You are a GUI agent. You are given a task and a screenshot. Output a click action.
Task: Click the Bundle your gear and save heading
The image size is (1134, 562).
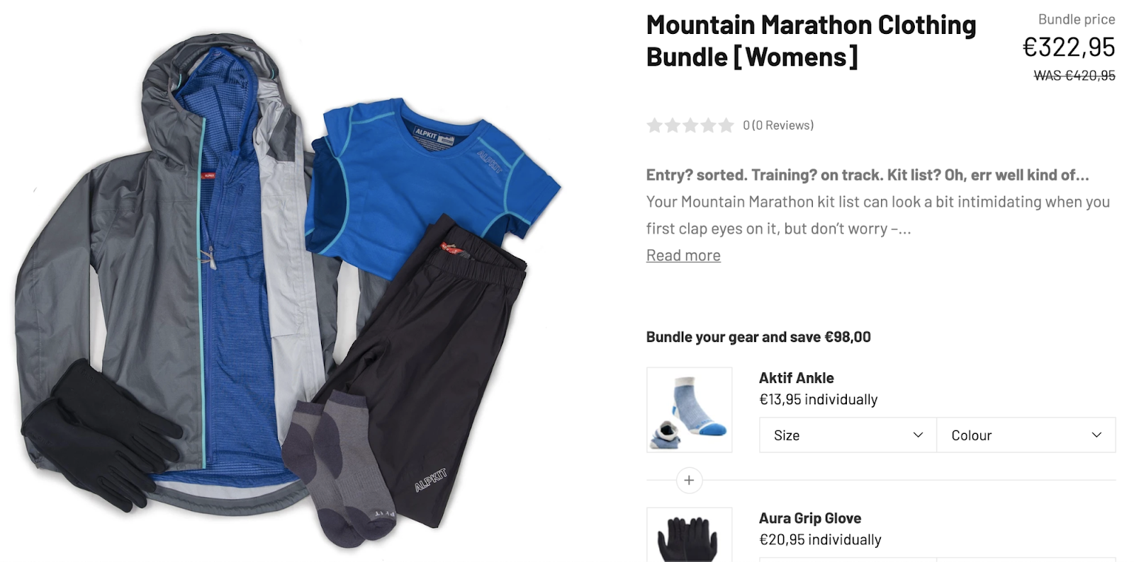tap(758, 337)
